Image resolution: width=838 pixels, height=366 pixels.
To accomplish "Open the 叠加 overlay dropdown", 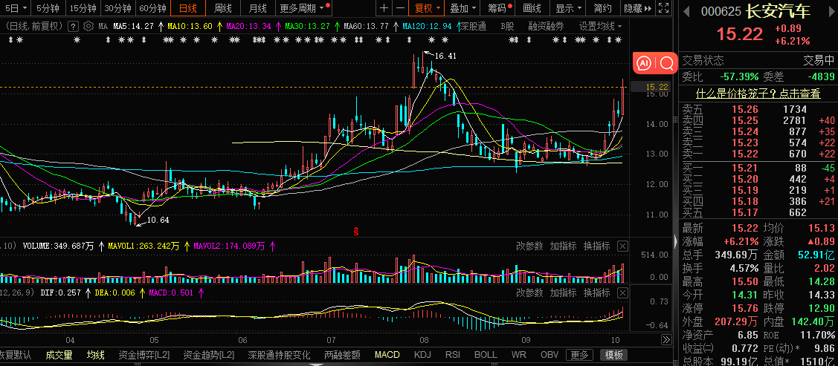I will [462, 8].
